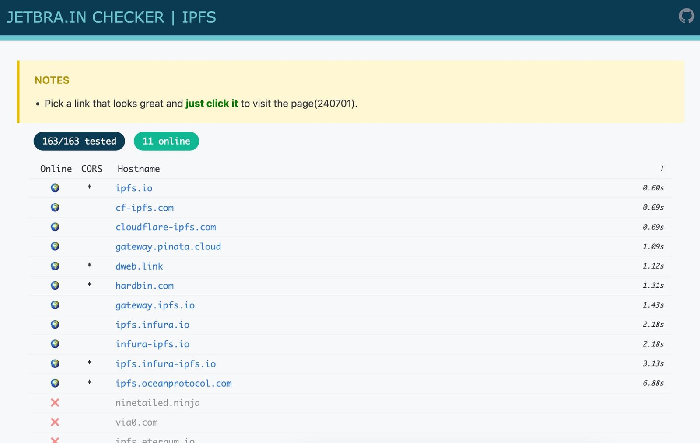Click CORS asterisk for ipfs.infura-ipfs.io
The image size is (700, 443).
pyautogui.click(x=89, y=363)
